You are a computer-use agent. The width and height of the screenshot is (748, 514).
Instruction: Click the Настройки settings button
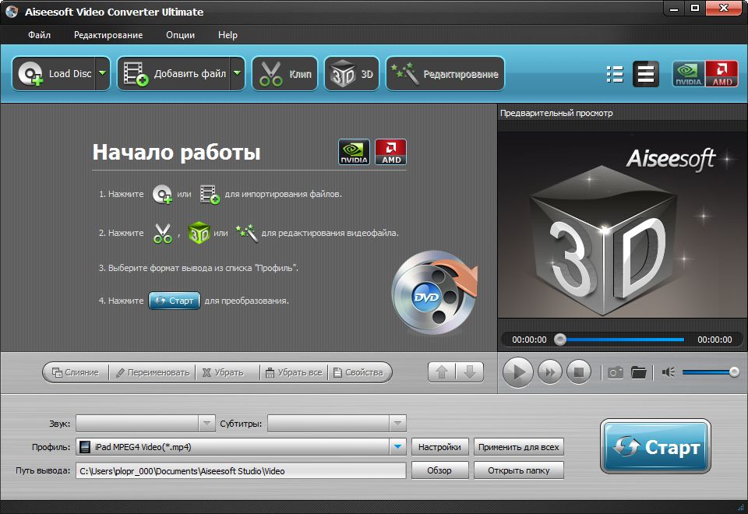[439, 447]
